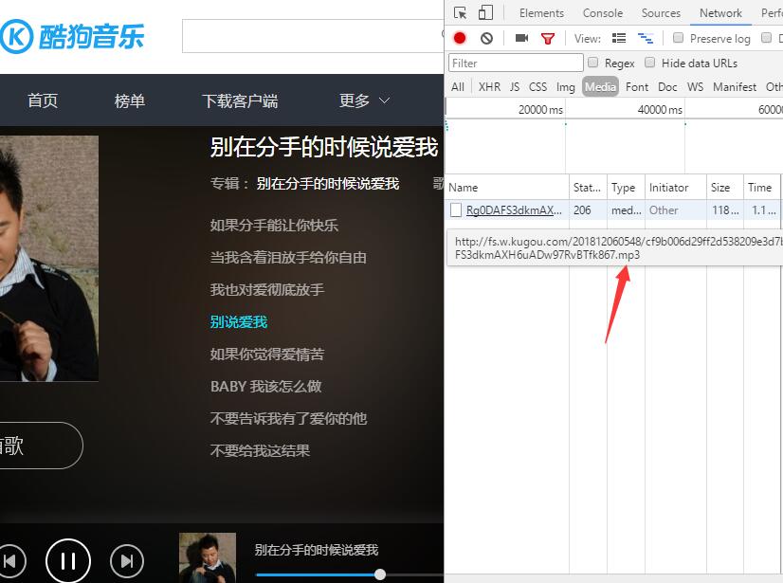Click the overview timeline view icon
This screenshot has height=583, width=783.
pyautogui.click(x=646, y=38)
